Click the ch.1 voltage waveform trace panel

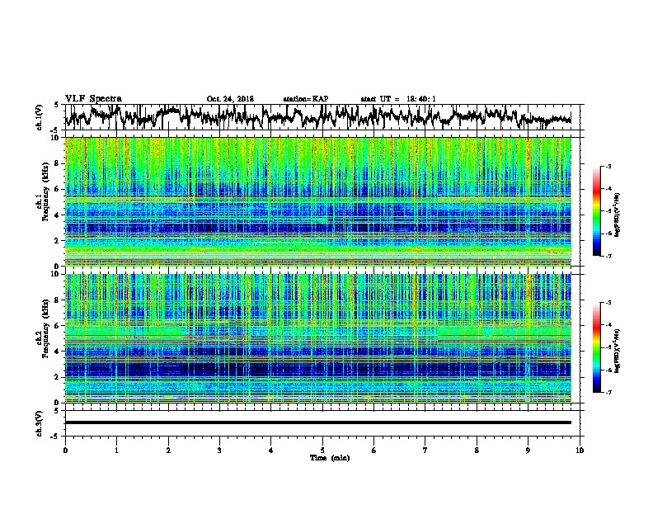[x=322, y=117]
